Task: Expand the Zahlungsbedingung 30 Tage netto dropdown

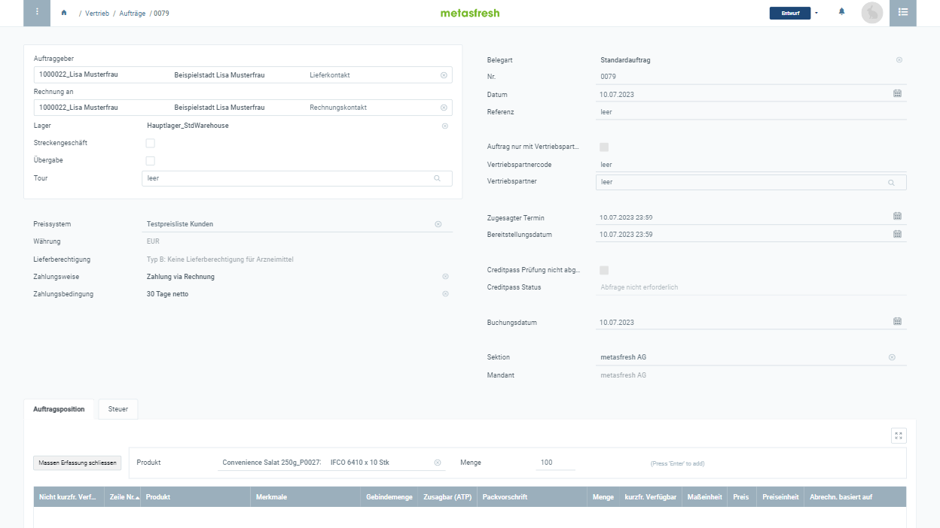Action: [295, 294]
